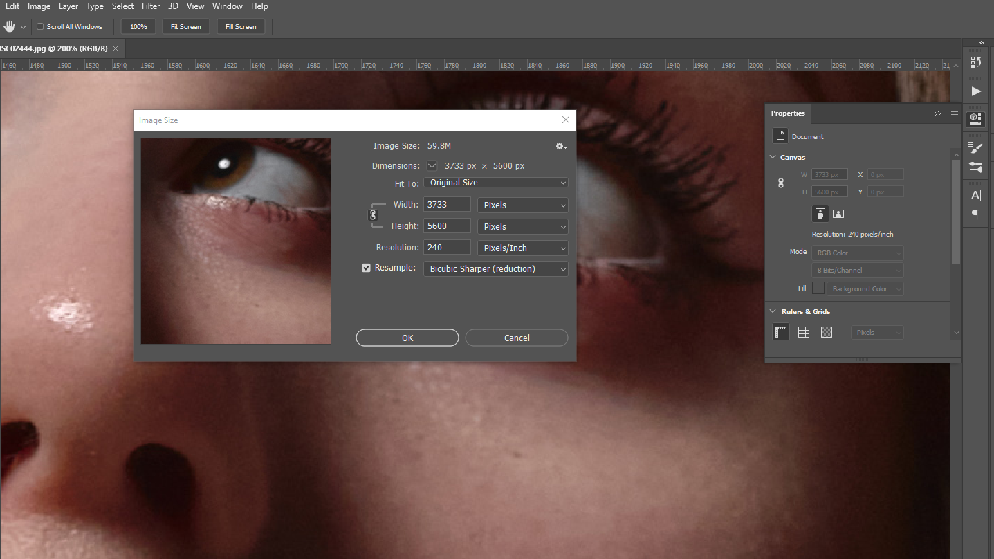Click the eye preview thumbnail in dialog
994x559 pixels.
point(236,241)
